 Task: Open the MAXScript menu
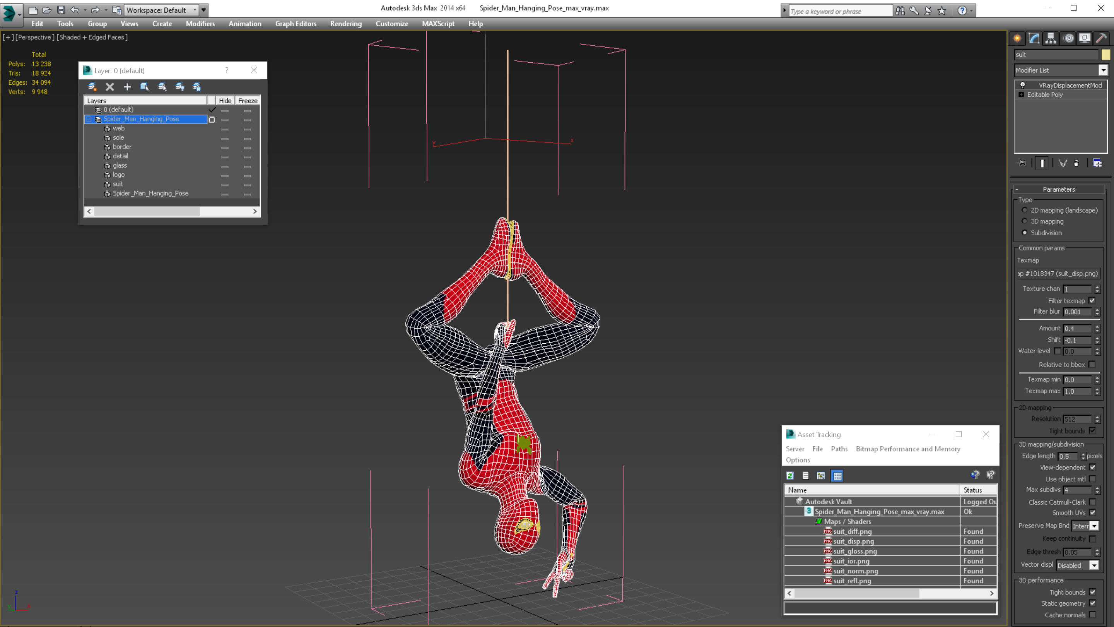click(438, 24)
